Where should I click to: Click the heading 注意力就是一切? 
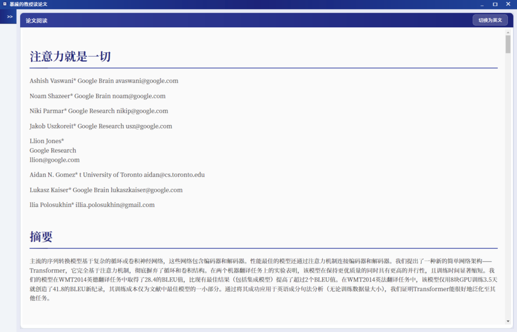click(x=70, y=57)
